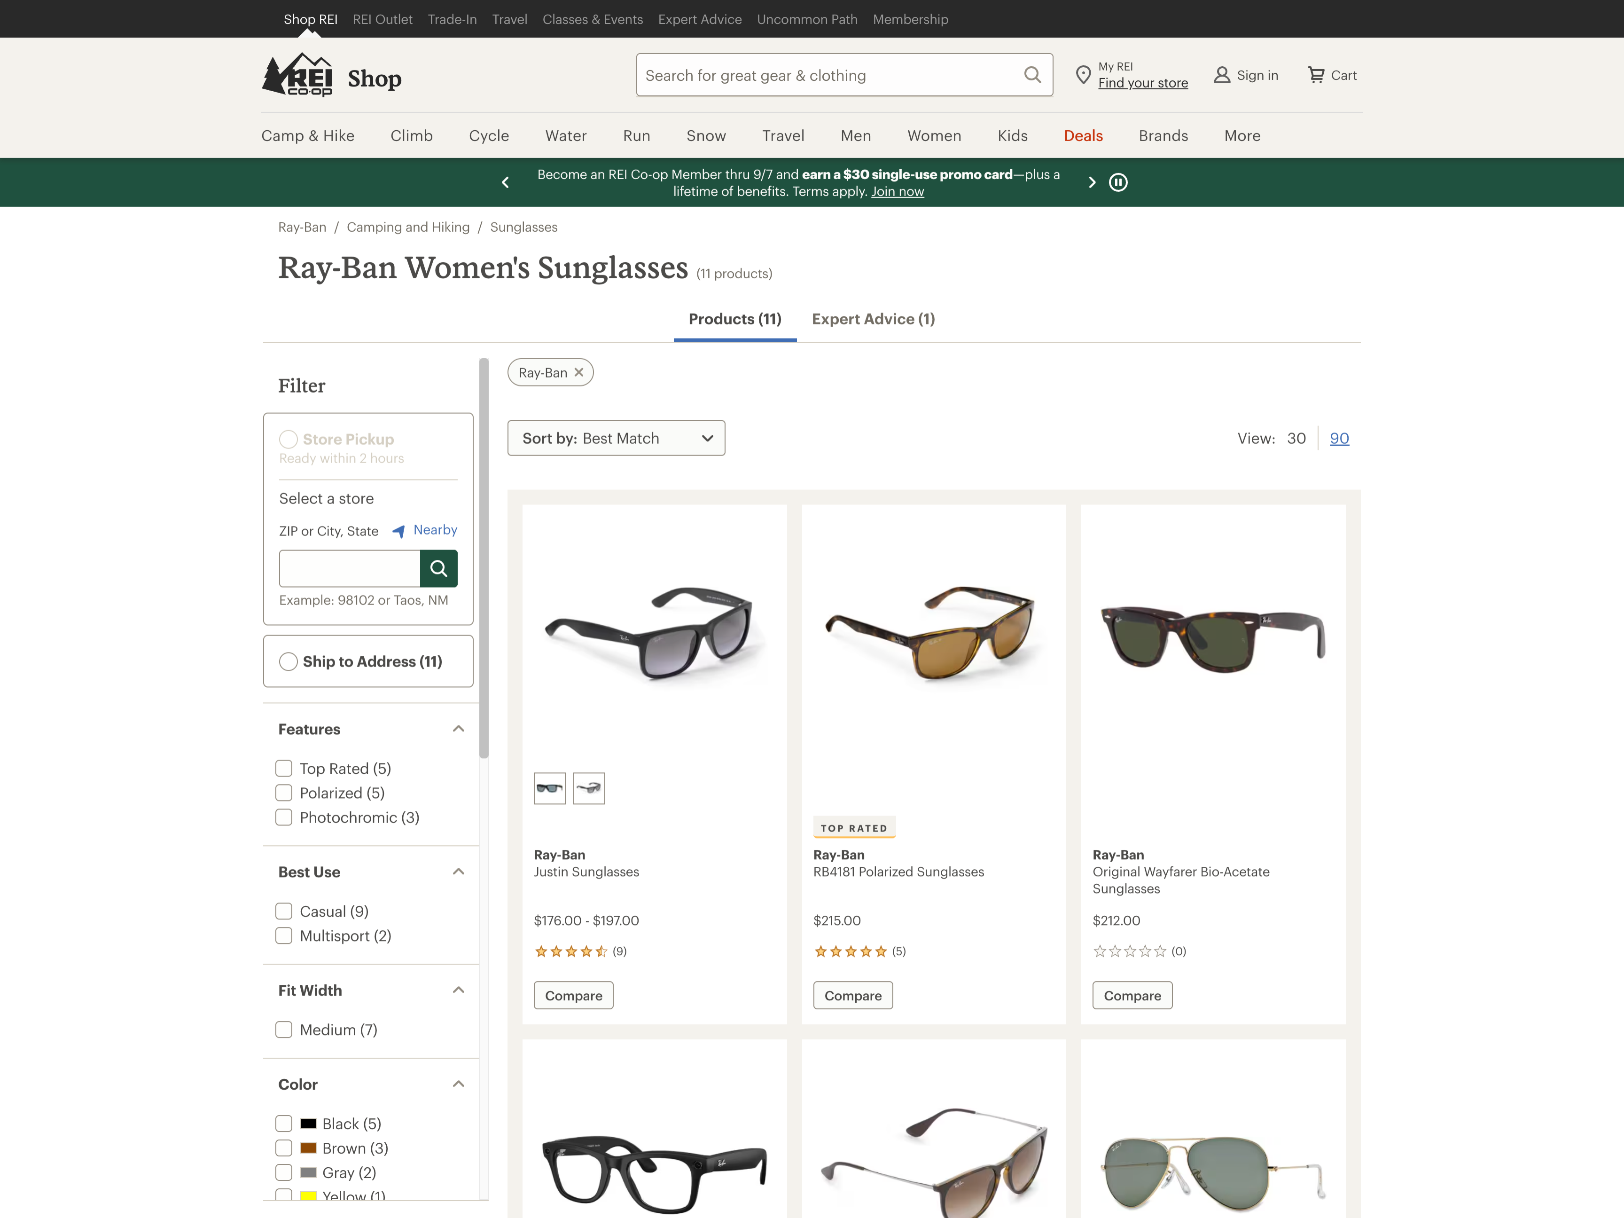Click the Camping and Hiking breadcrumb

408,227
